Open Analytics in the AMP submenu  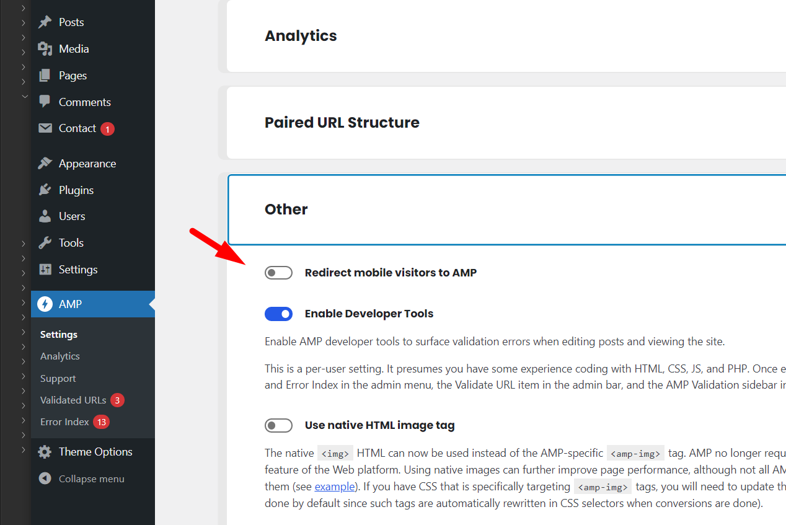[x=60, y=356]
